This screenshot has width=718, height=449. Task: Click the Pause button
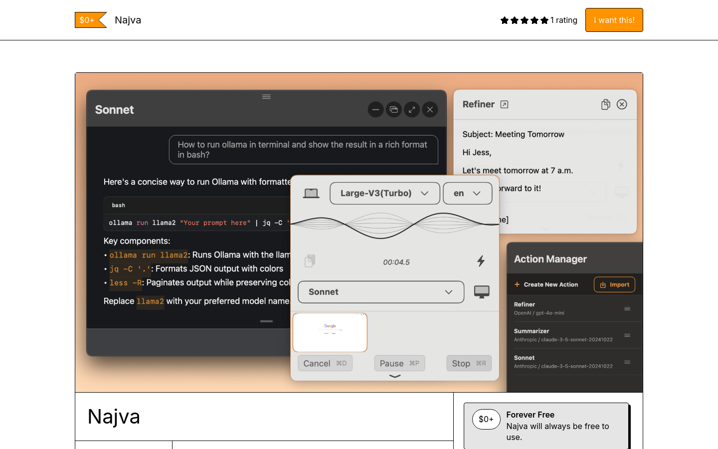[x=399, y=363]
